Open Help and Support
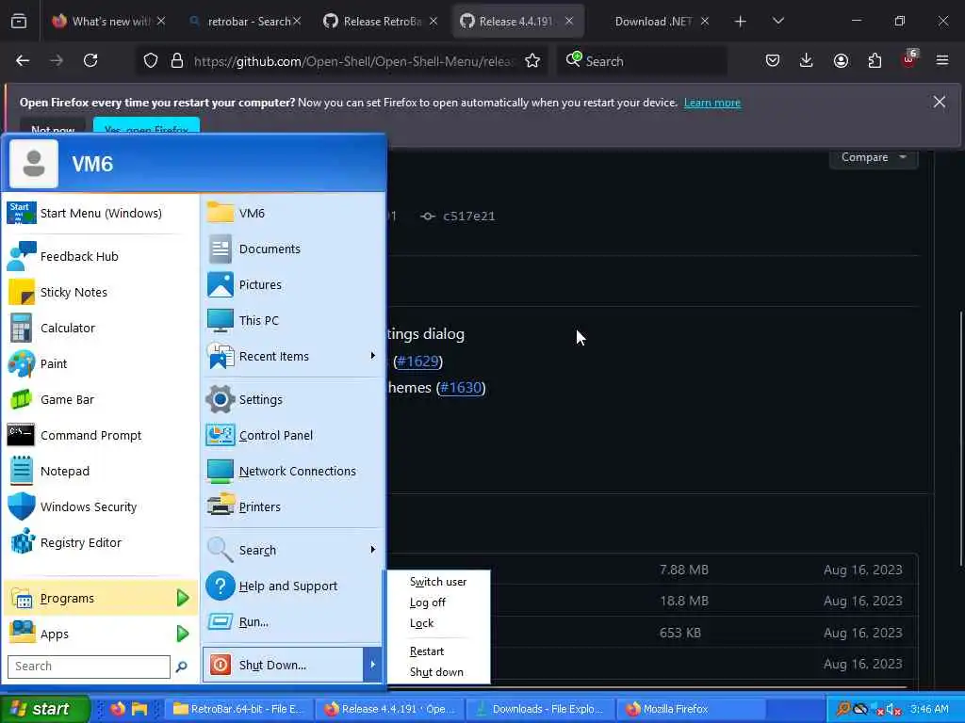The image size is (965, 723). 293,586
